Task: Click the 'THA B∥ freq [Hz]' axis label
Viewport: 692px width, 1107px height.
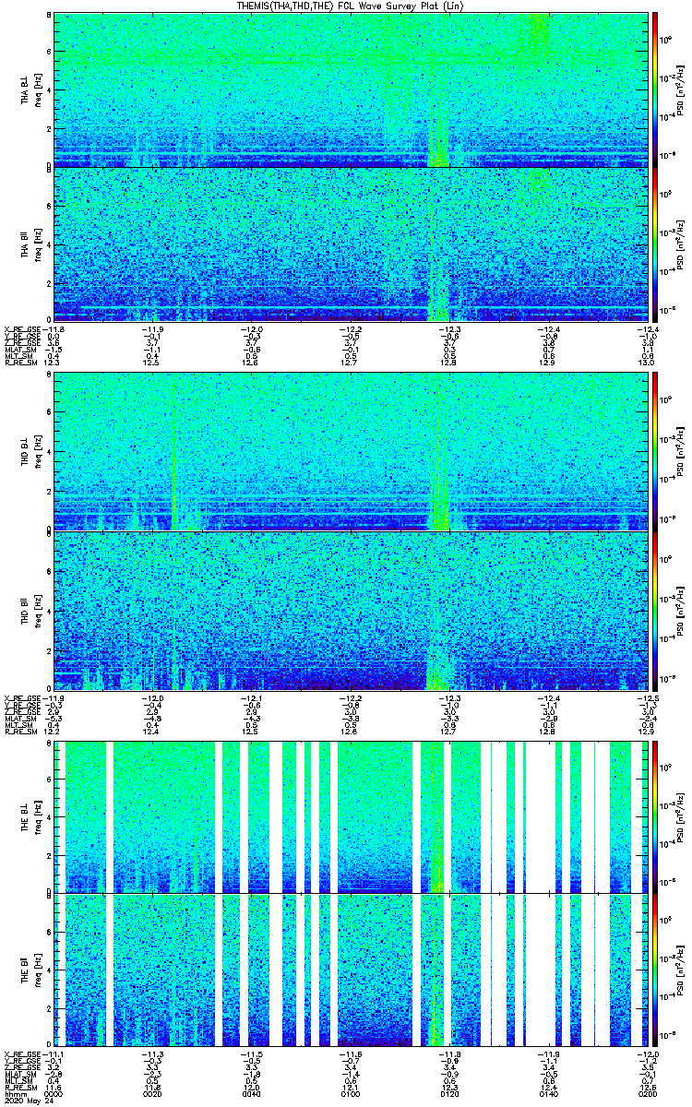Action: point(30,244)
